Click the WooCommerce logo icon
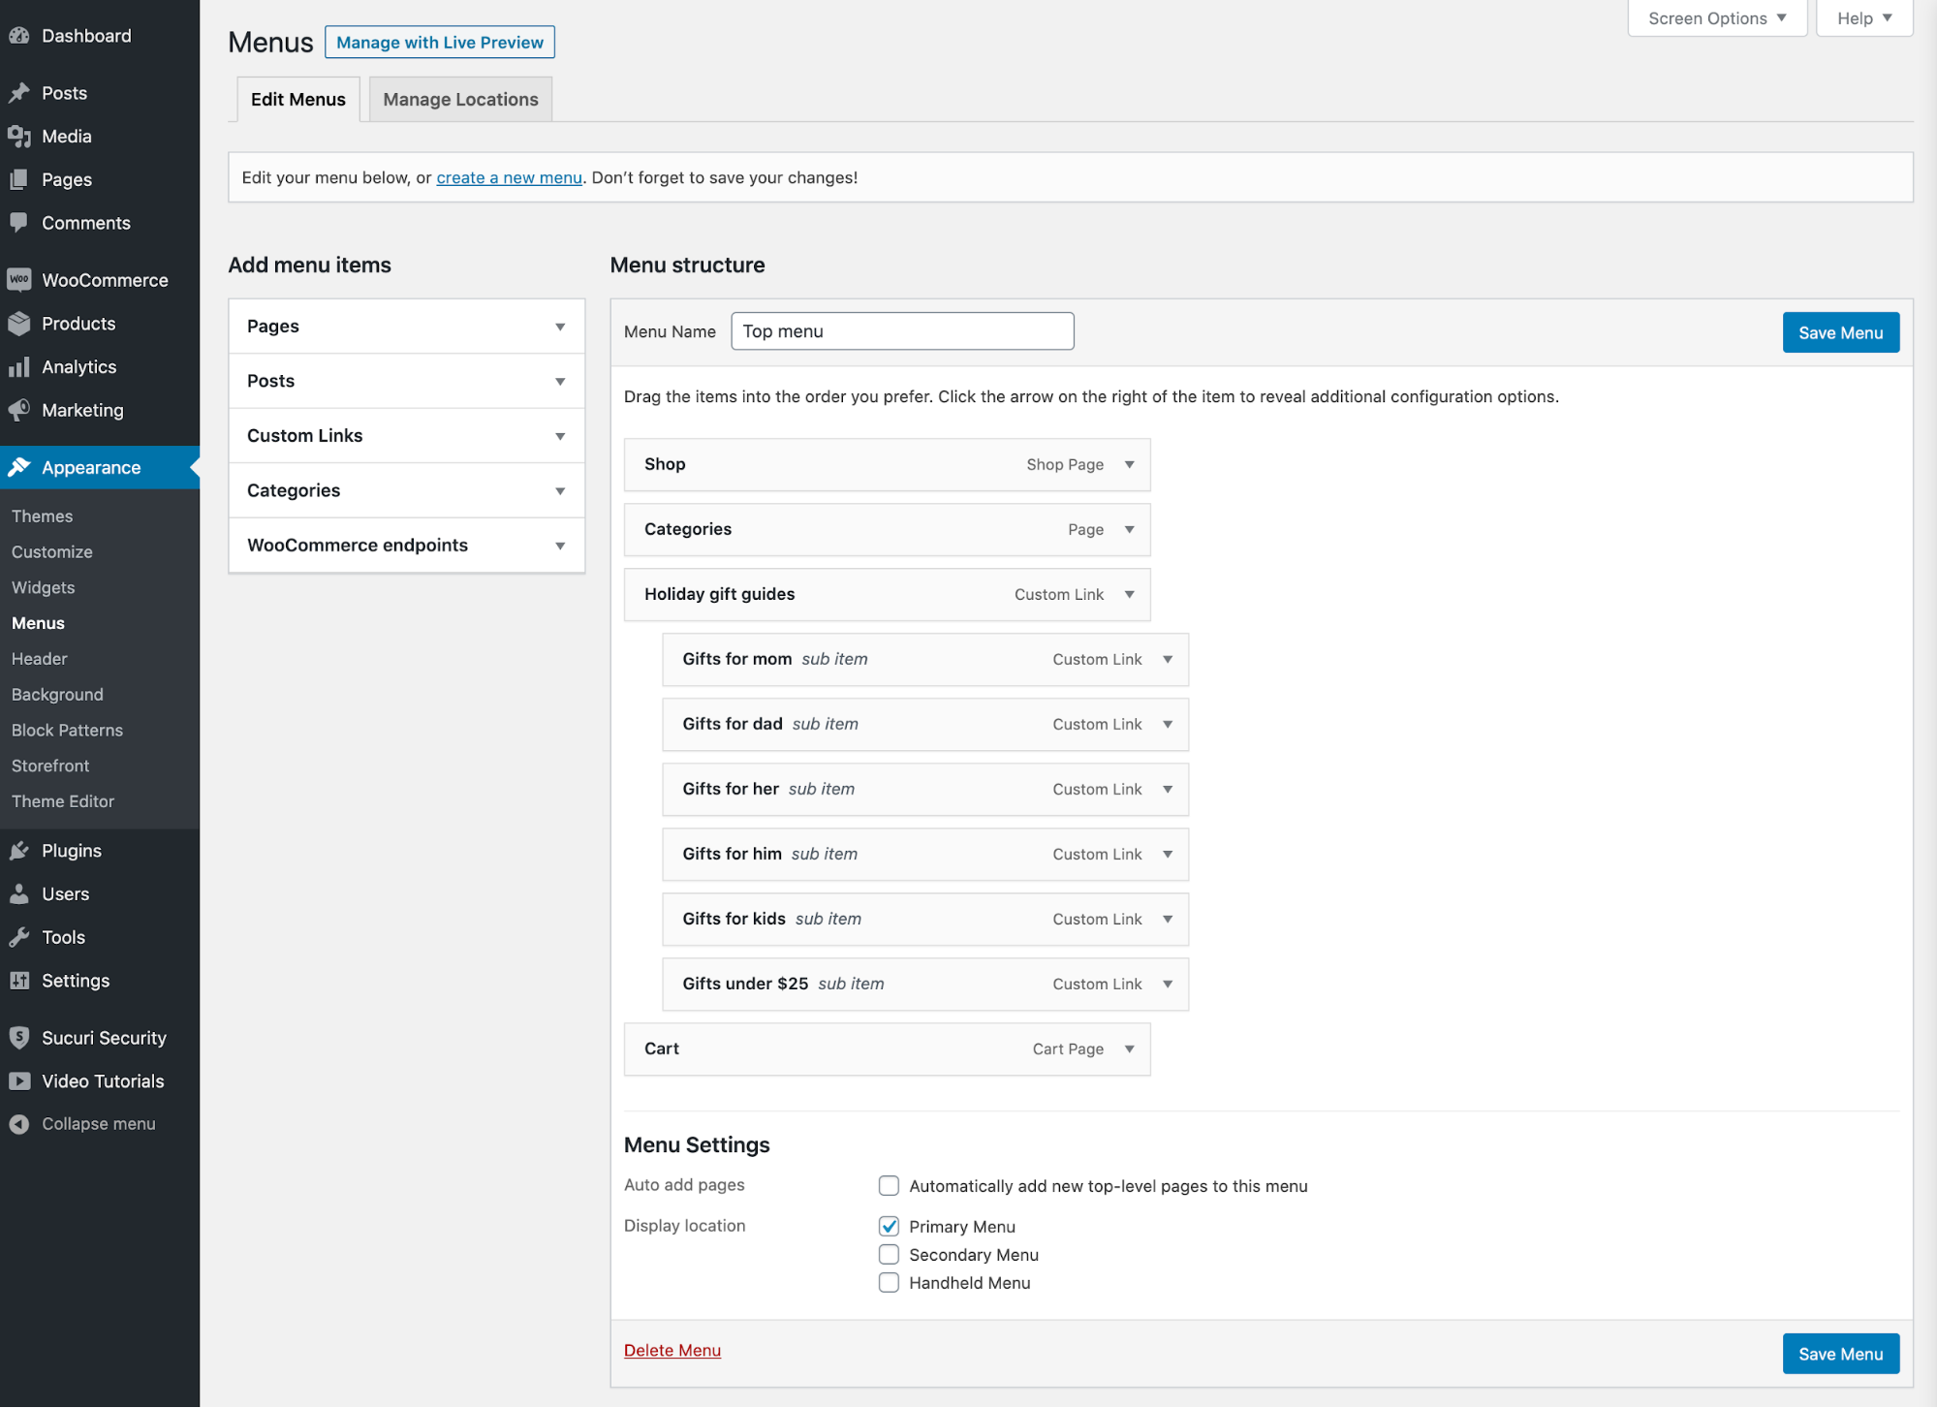Screen dimensions: 1937x1408 click(x=19, y=280)
